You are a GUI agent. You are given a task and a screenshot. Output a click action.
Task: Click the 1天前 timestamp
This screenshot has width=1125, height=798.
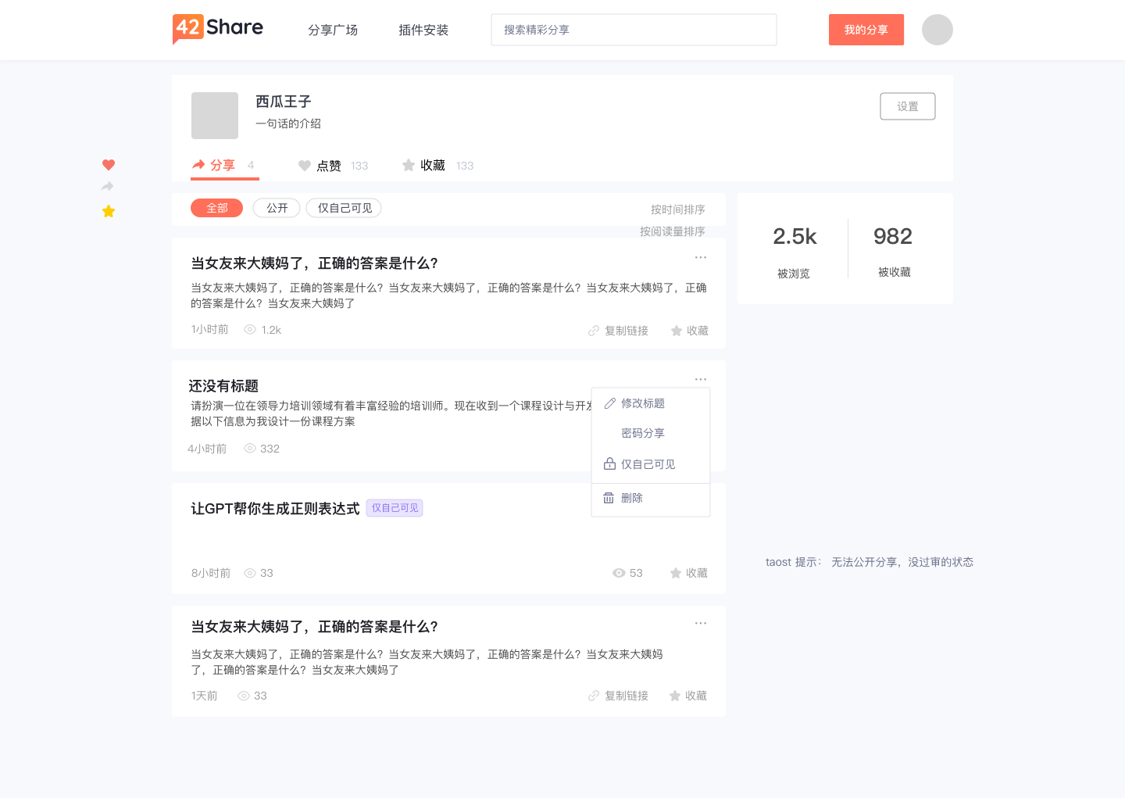pos(205,696)
